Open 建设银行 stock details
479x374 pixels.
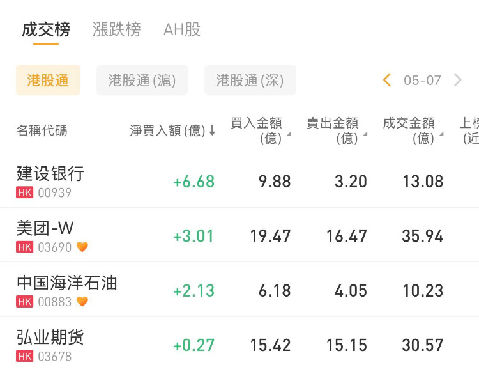coord(50,173)
